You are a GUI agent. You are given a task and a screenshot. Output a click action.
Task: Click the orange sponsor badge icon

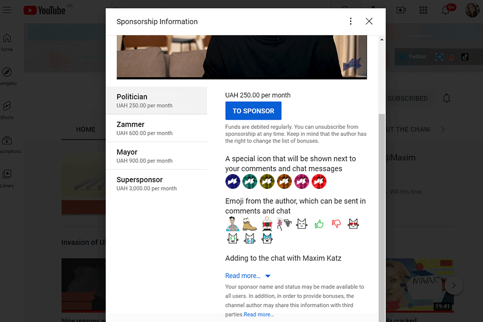(284, 182)
